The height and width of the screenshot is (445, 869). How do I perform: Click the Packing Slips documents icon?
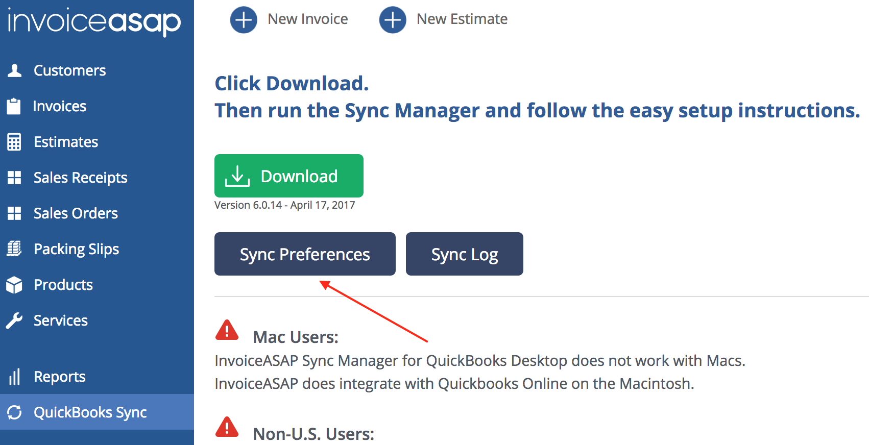14,249
